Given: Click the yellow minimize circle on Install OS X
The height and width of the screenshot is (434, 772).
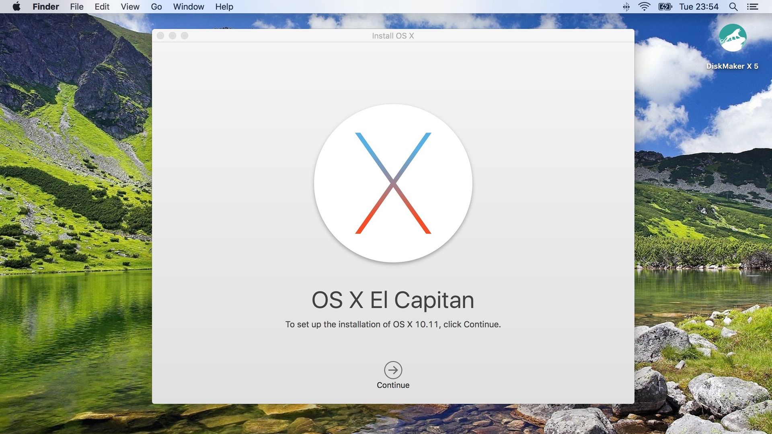Looking at the screenshot, I should [x=173, y=35].
